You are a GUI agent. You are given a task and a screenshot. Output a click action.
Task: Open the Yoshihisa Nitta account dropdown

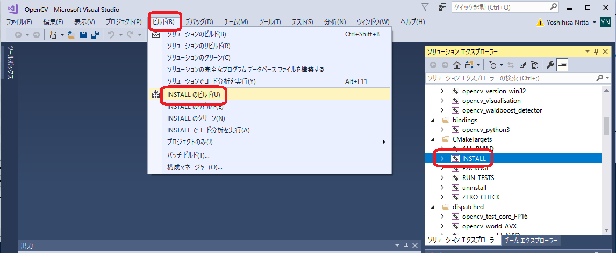[x=594, y=23]
